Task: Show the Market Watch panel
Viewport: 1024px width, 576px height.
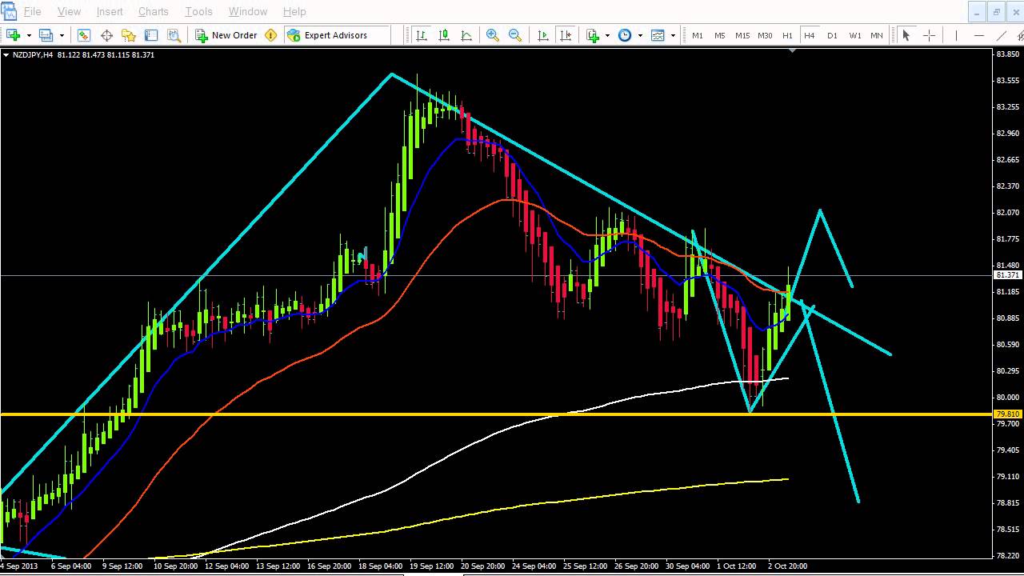Action: (84, 35)
